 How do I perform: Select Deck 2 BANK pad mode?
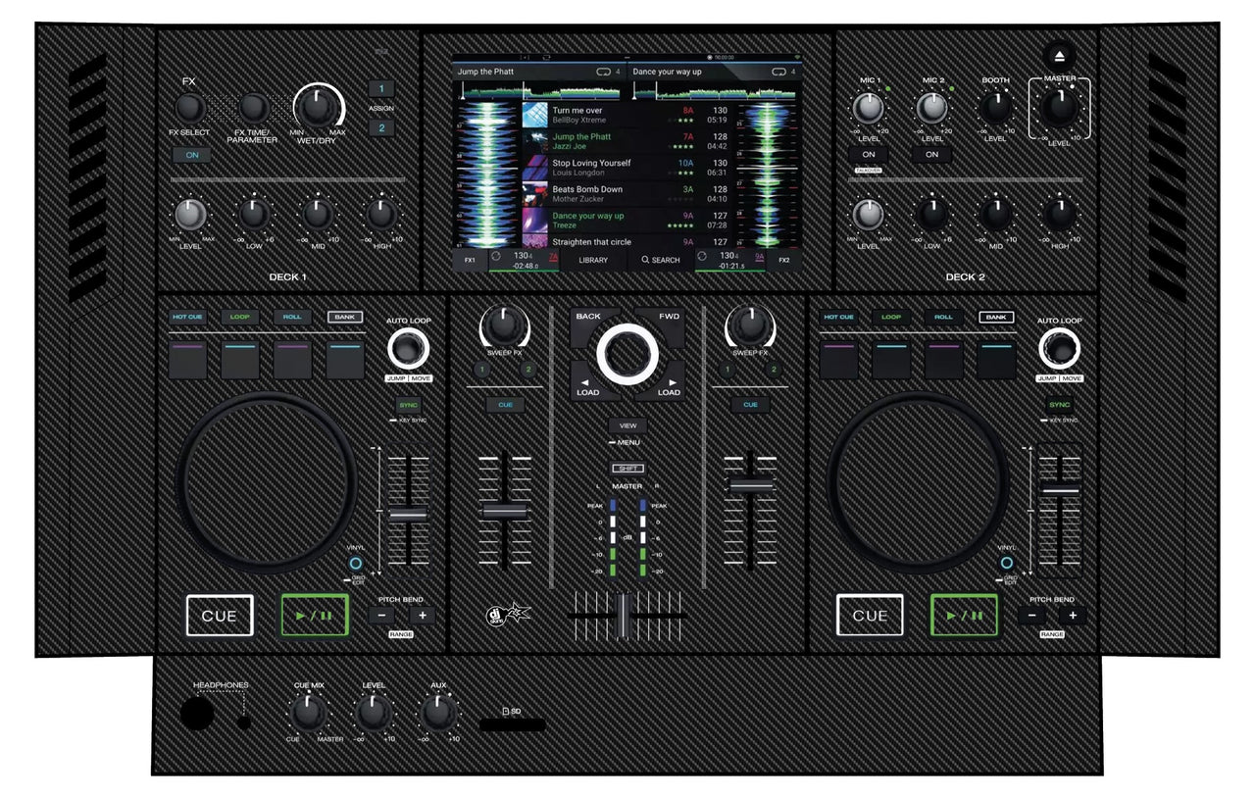click(996, 318)
